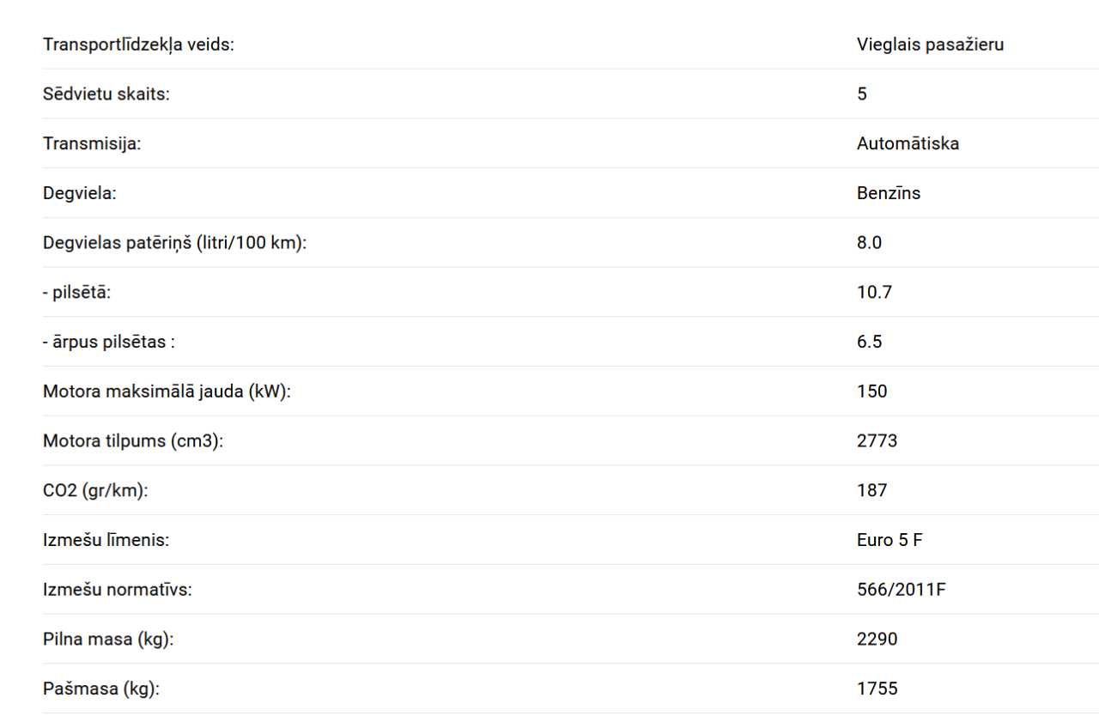
Task: Select the engine power value 150
Action: tap(871, 391)
